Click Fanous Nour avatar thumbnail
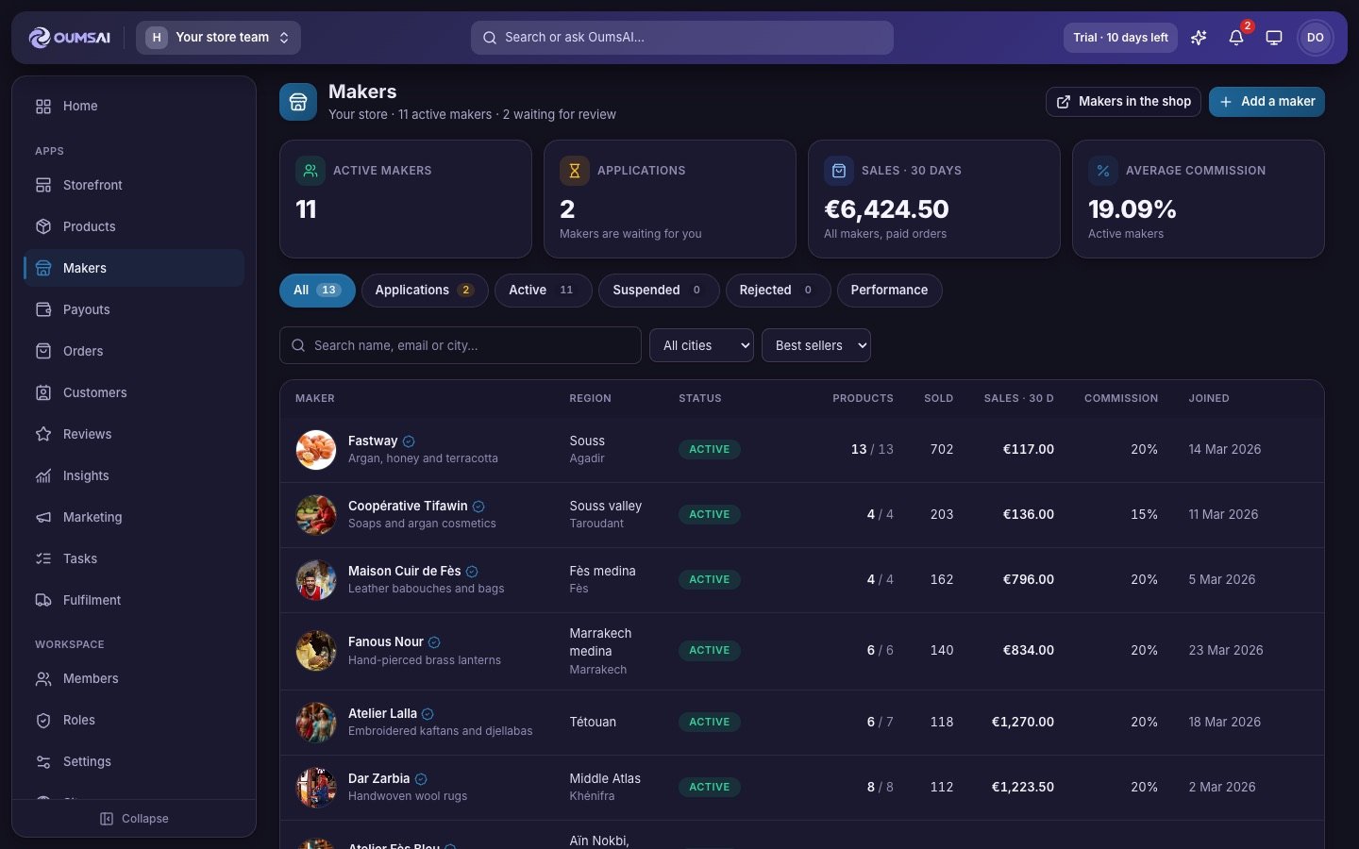The width and height of the screenshot is (1359, 849). 316,651
